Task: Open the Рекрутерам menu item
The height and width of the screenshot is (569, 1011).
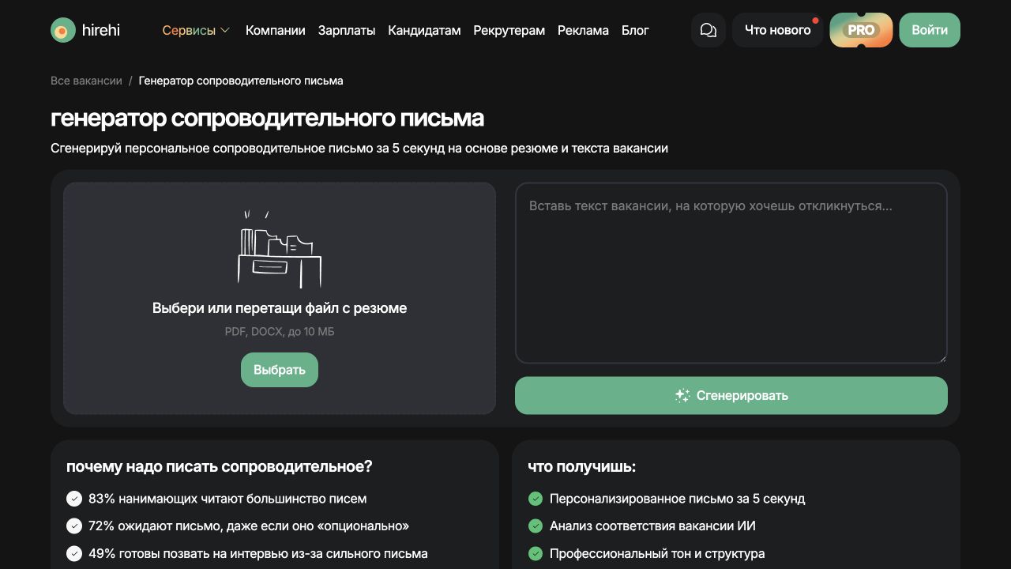Action: (509, 30)
